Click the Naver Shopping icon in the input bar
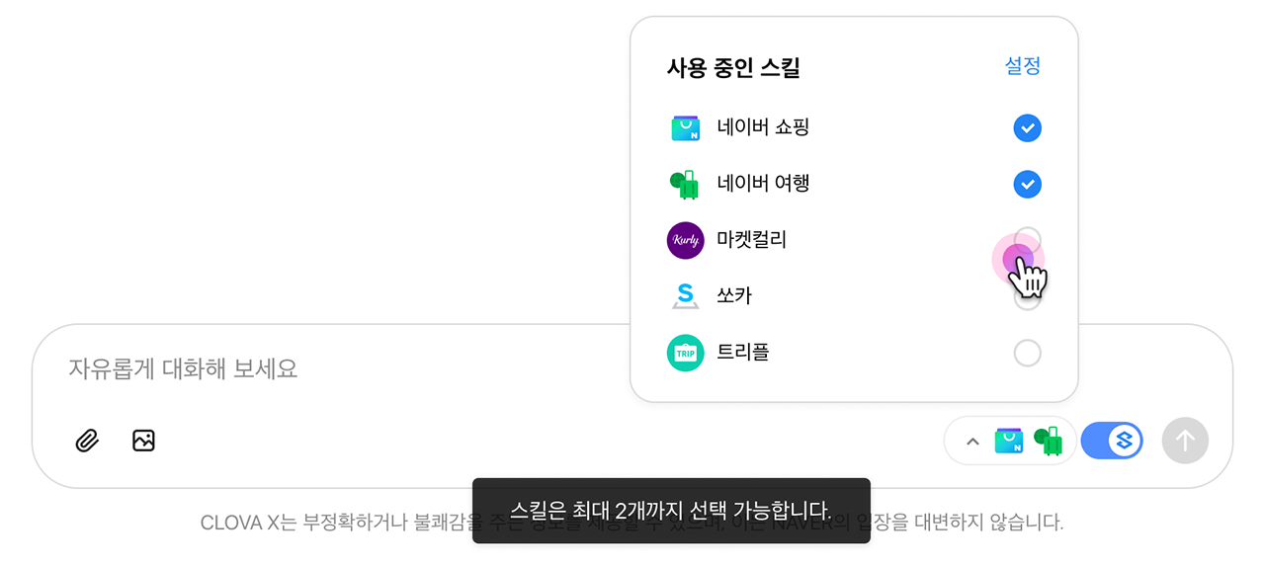 pos(1009,441)
